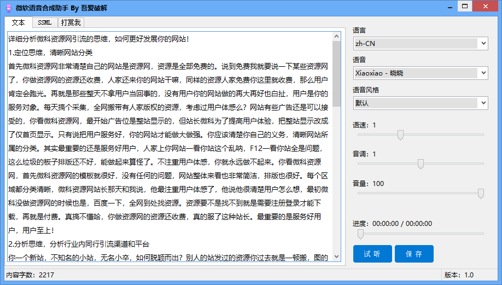Open the 打赏我 tab
502x285 pixels.
click(x=71, y=22)
